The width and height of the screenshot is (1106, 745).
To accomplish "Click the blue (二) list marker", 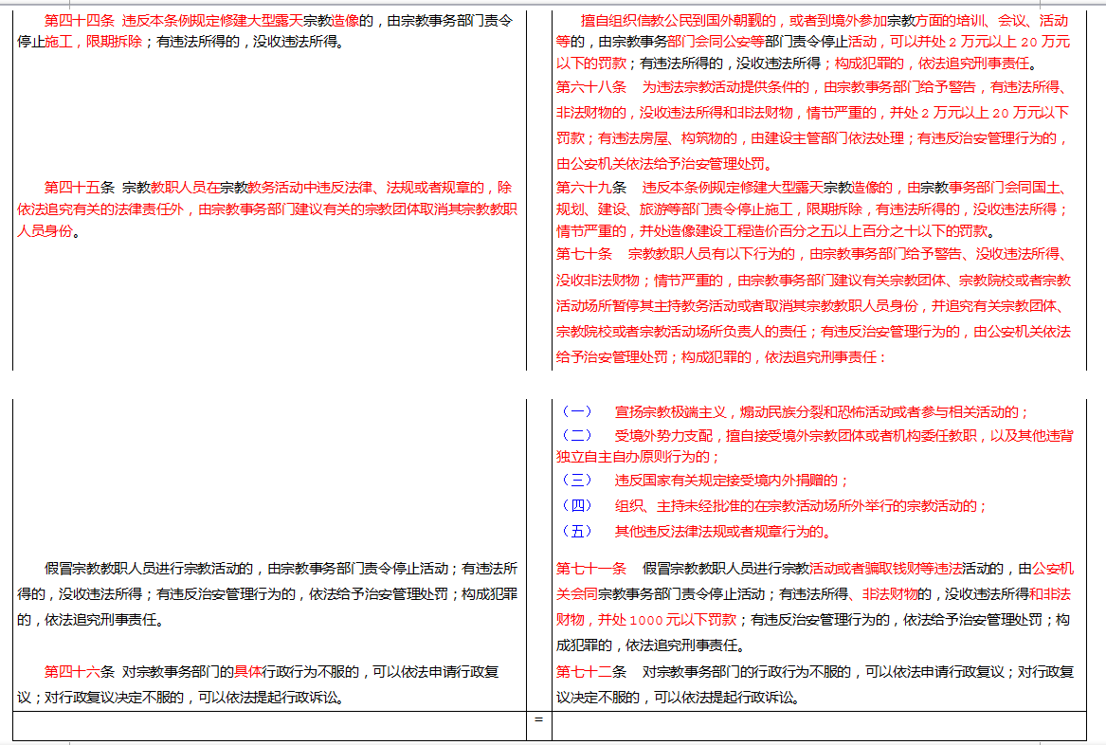I will [576, 435].
